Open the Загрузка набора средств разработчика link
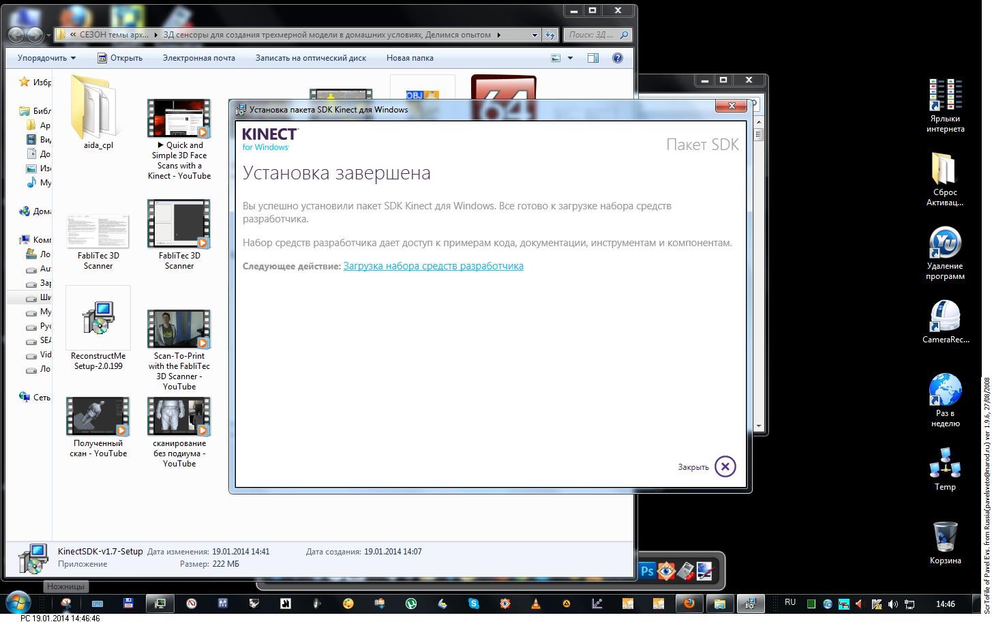This screenshot has height=624, width=992. (x=434, y=266)
